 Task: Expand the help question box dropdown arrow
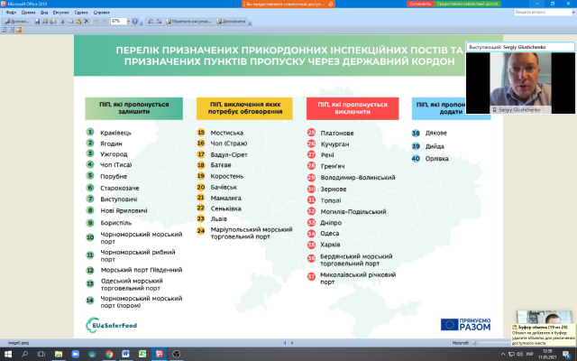pyautogui.click(x=573, y=12)
